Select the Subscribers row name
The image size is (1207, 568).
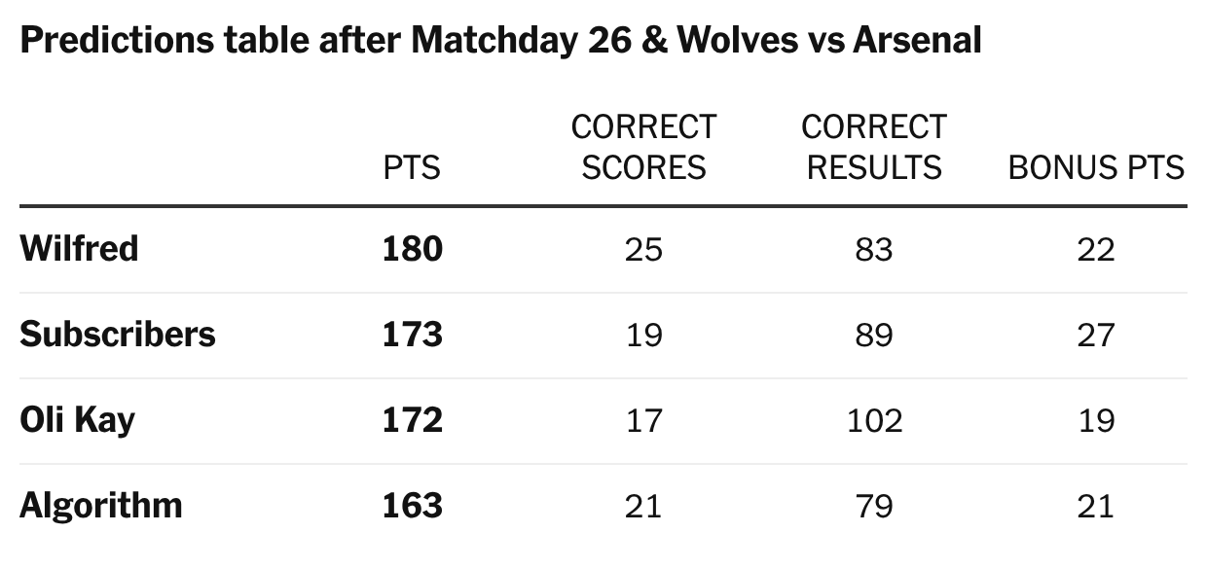tap(118, 335)
